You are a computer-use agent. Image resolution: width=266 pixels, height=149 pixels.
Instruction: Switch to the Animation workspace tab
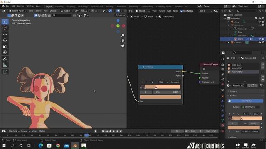click(x=121, y=7)
